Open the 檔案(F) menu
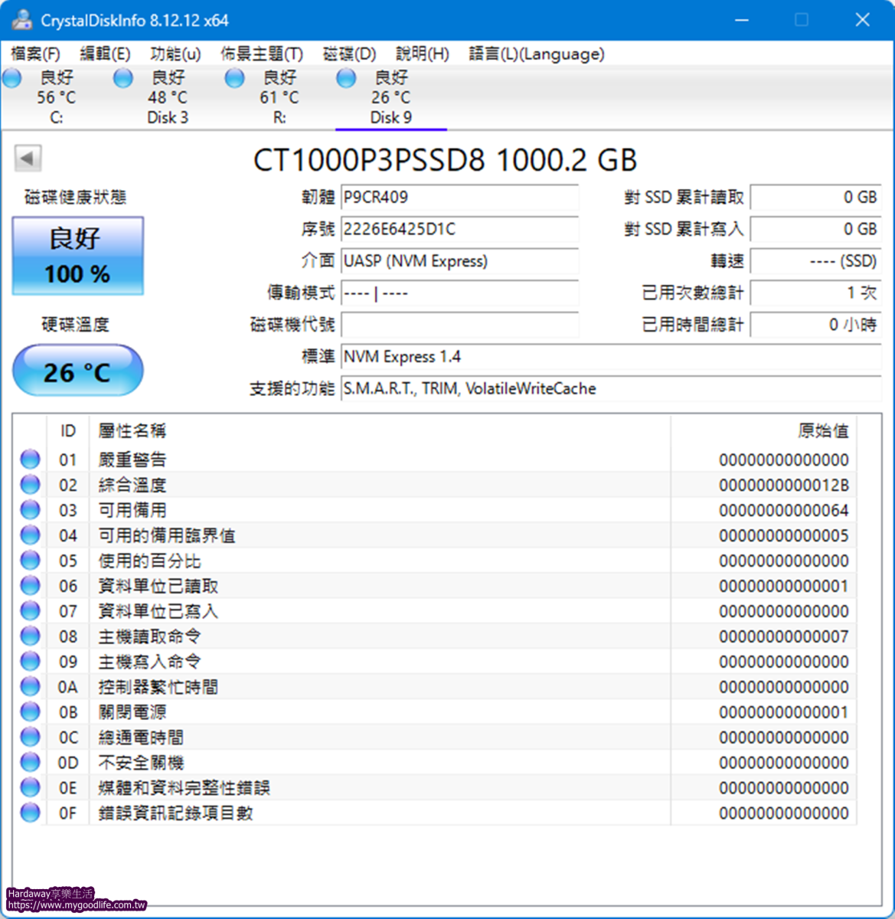This screenshot has width=895, height=919. tap(35, 54)
